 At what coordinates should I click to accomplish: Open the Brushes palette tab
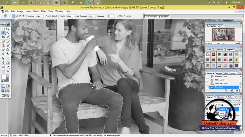click(164, 17)
